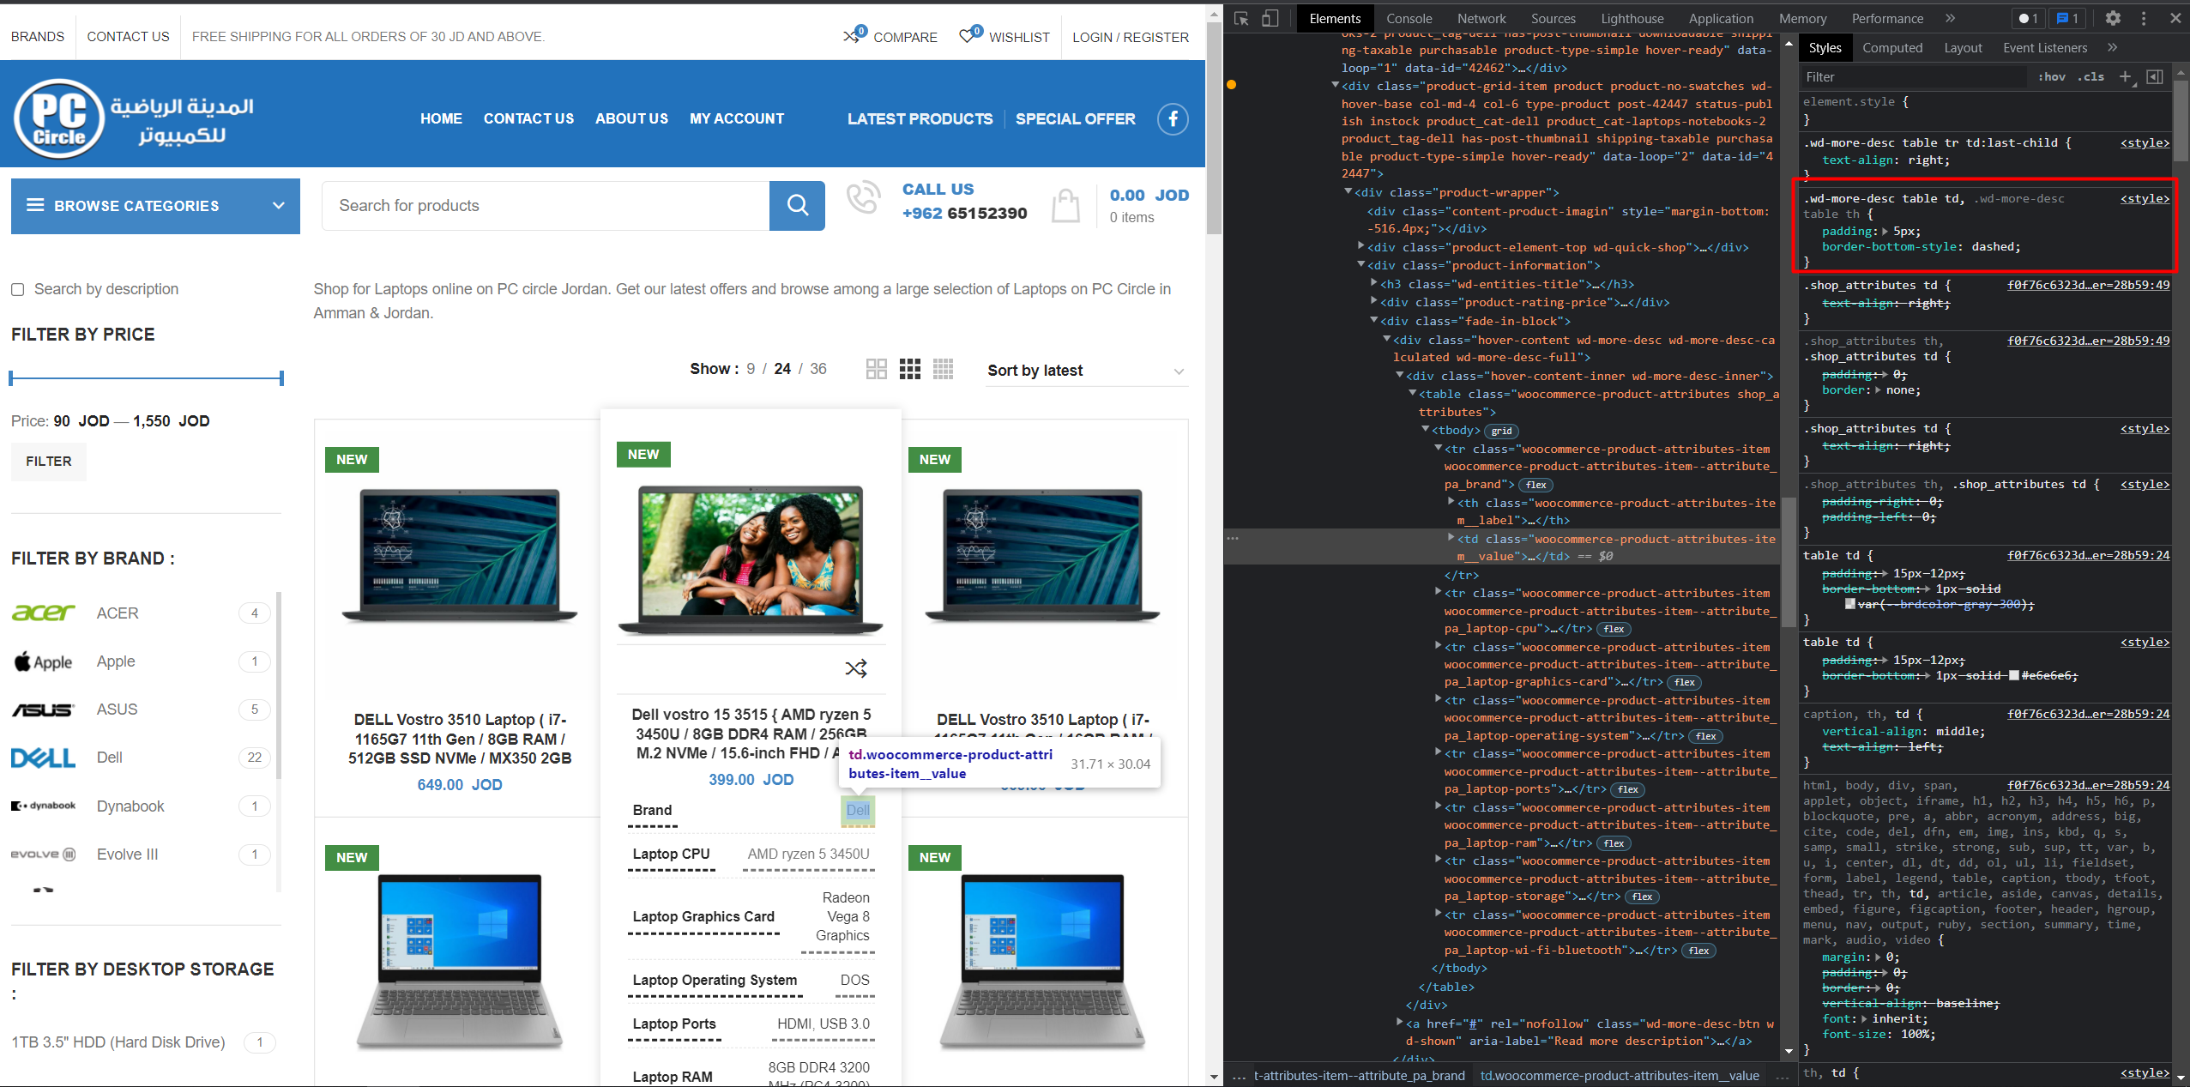The image size is (2190, 1087).
Task: Open the Browse Categories dropdown
Action: pyautogui.click(x=155, y=206)
